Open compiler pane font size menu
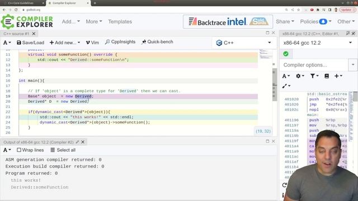Viewport: 358px width, 201px height. coord(286,76)
